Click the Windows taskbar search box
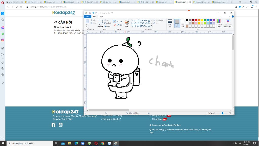 tap(28, 143)
